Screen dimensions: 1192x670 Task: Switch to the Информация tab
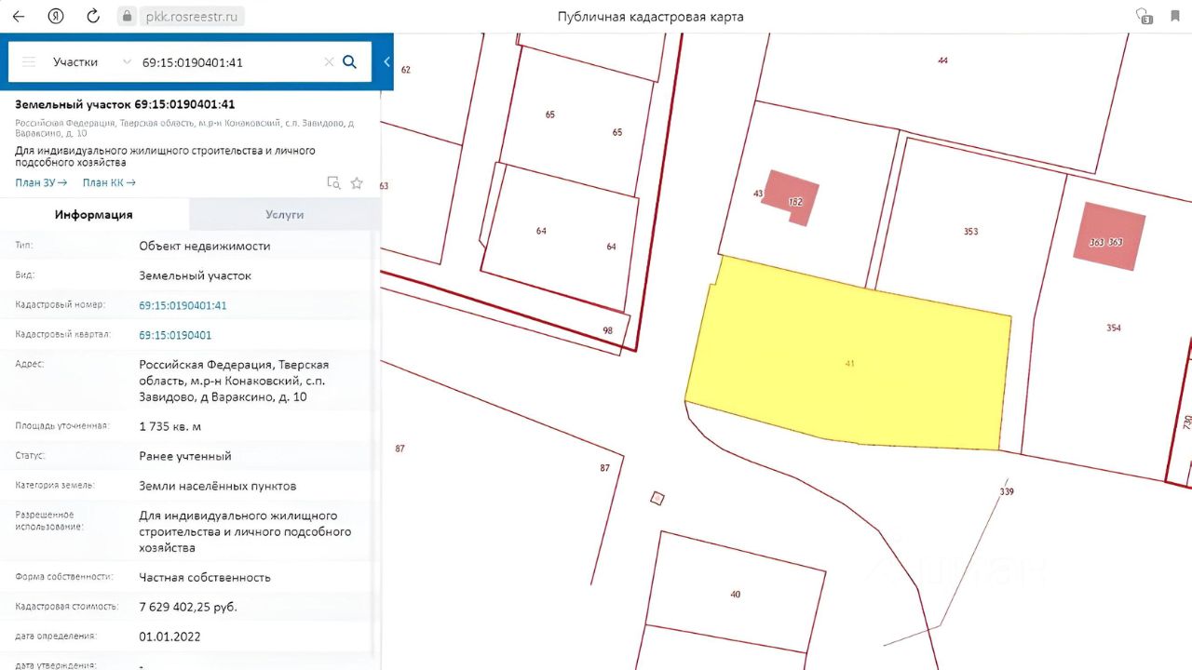(x=94, y=214)
